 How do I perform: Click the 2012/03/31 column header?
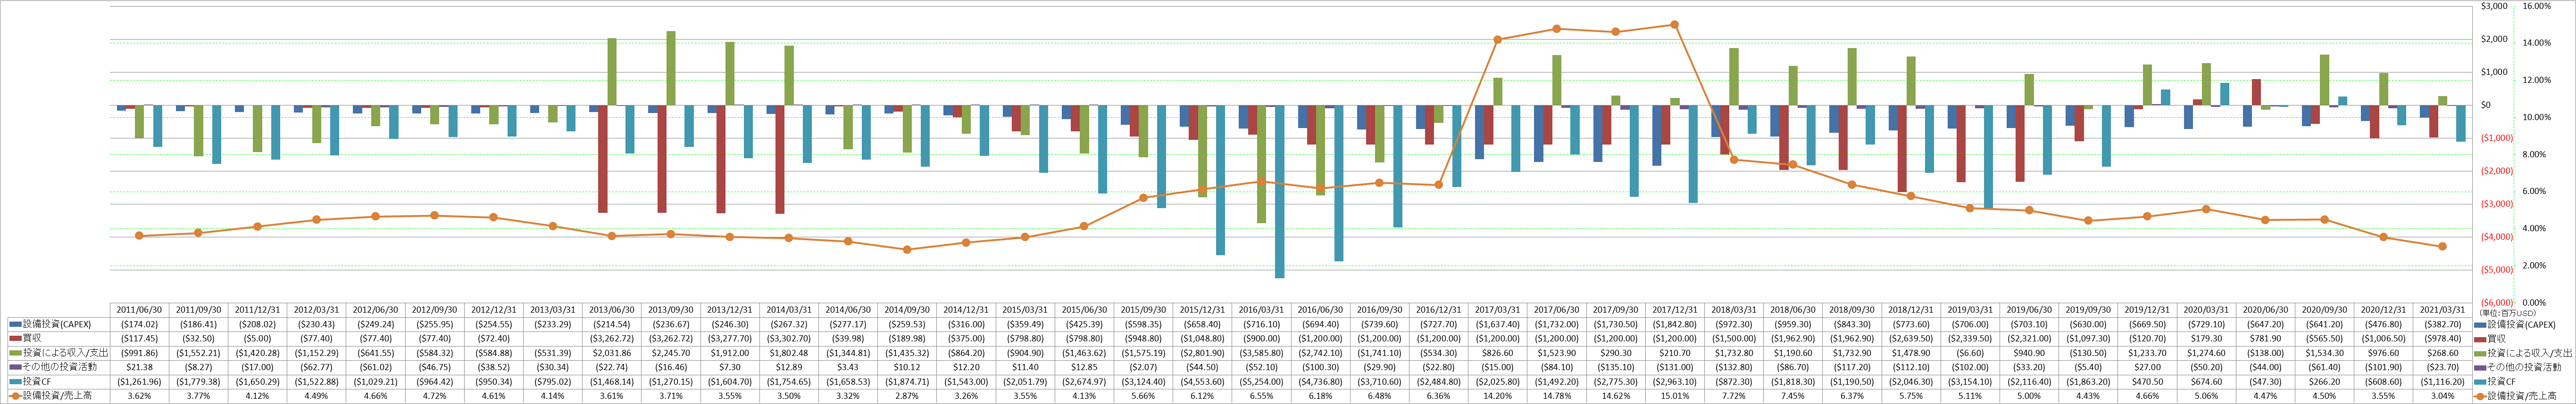[x=317, y=310]
